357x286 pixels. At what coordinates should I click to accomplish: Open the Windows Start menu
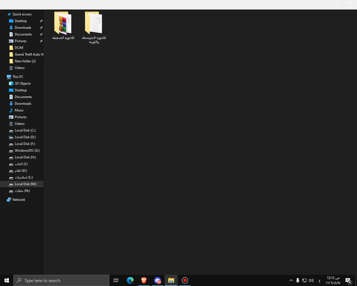tap(7, 280)
